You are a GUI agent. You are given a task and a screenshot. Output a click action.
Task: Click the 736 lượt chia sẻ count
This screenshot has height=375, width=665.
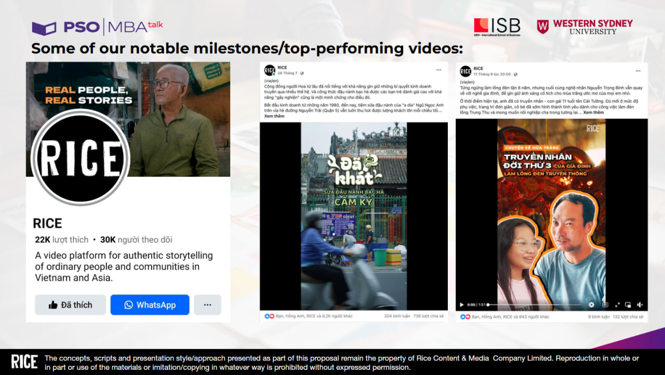(429, 316)
